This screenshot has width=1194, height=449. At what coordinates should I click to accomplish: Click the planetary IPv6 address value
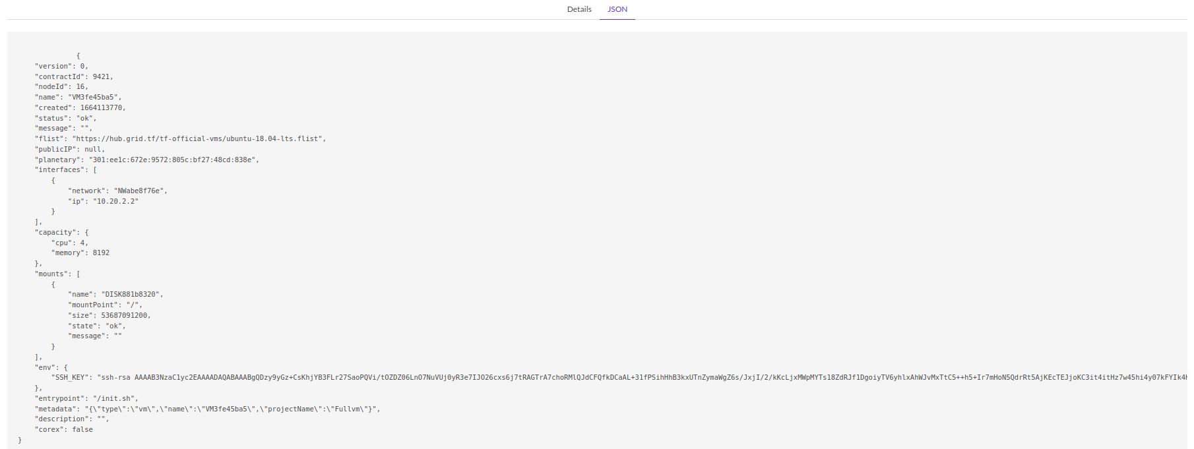pyautogui.click(x=173, y=160)
